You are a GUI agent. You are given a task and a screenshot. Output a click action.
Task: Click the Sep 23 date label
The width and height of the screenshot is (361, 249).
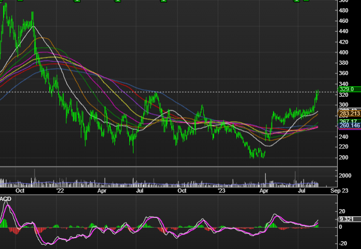(339, 191)
